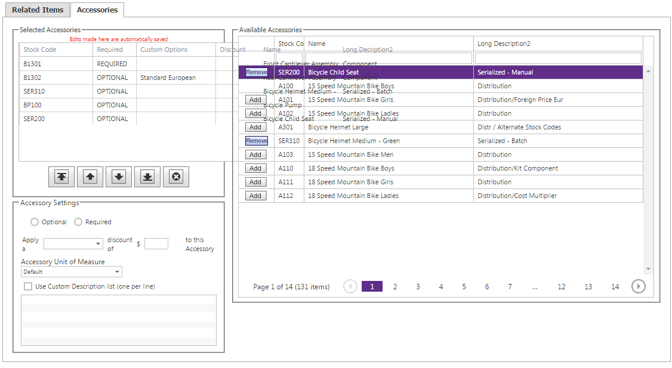Remove SER310 Bicycle Helmet Medium Green
The width and height of the screenshot is (672, 368).
coord(257,141)
